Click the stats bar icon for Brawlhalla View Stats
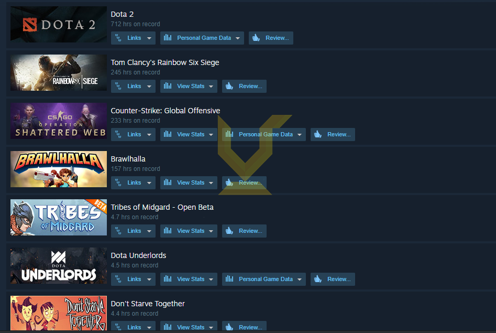The height and width of the screenshot is (333, 496). tap(168, 182)
